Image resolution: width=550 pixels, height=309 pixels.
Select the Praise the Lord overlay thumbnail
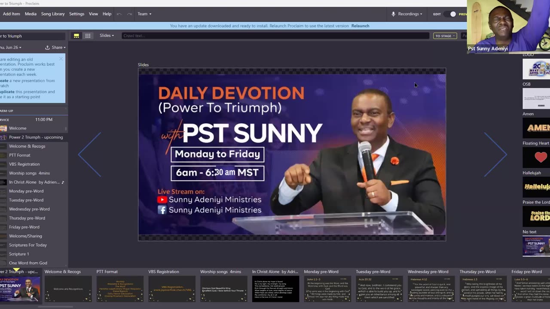536,216
